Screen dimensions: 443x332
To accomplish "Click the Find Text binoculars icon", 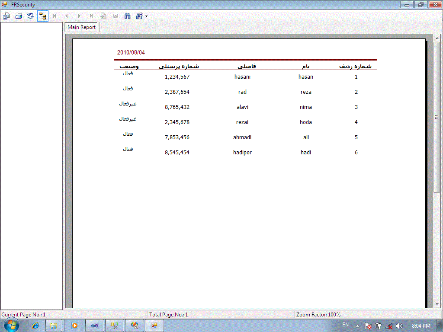I will point(128,16).
